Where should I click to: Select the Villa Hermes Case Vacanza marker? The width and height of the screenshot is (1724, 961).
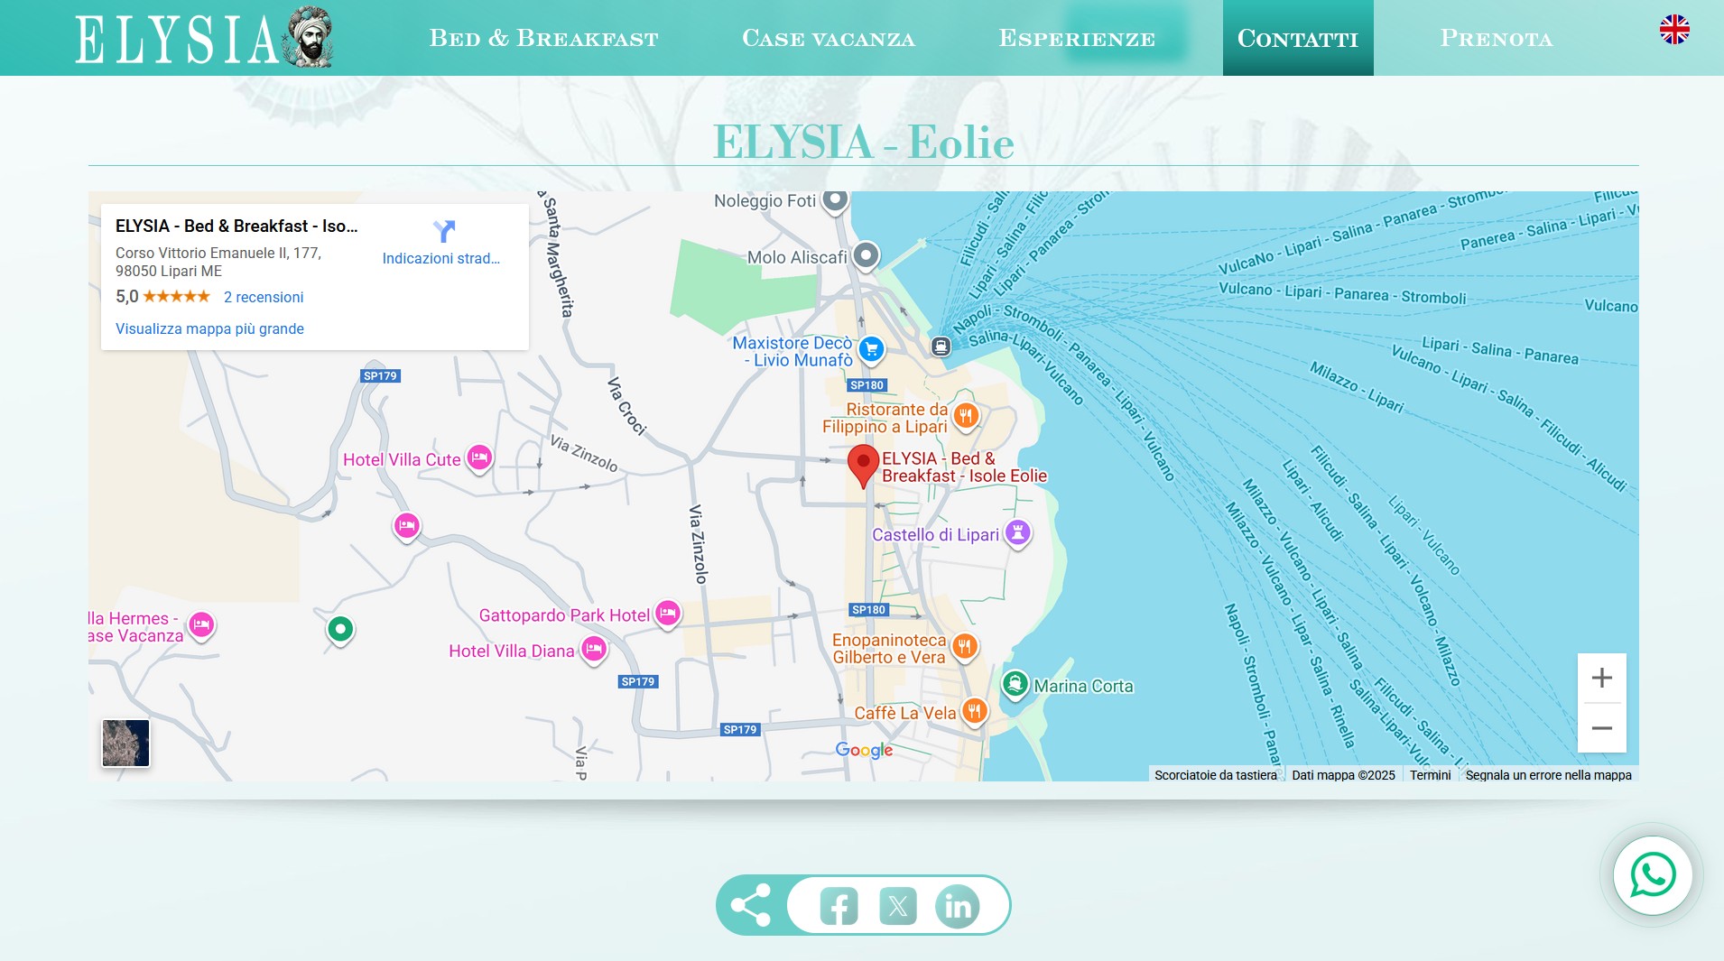click(201, 624)
